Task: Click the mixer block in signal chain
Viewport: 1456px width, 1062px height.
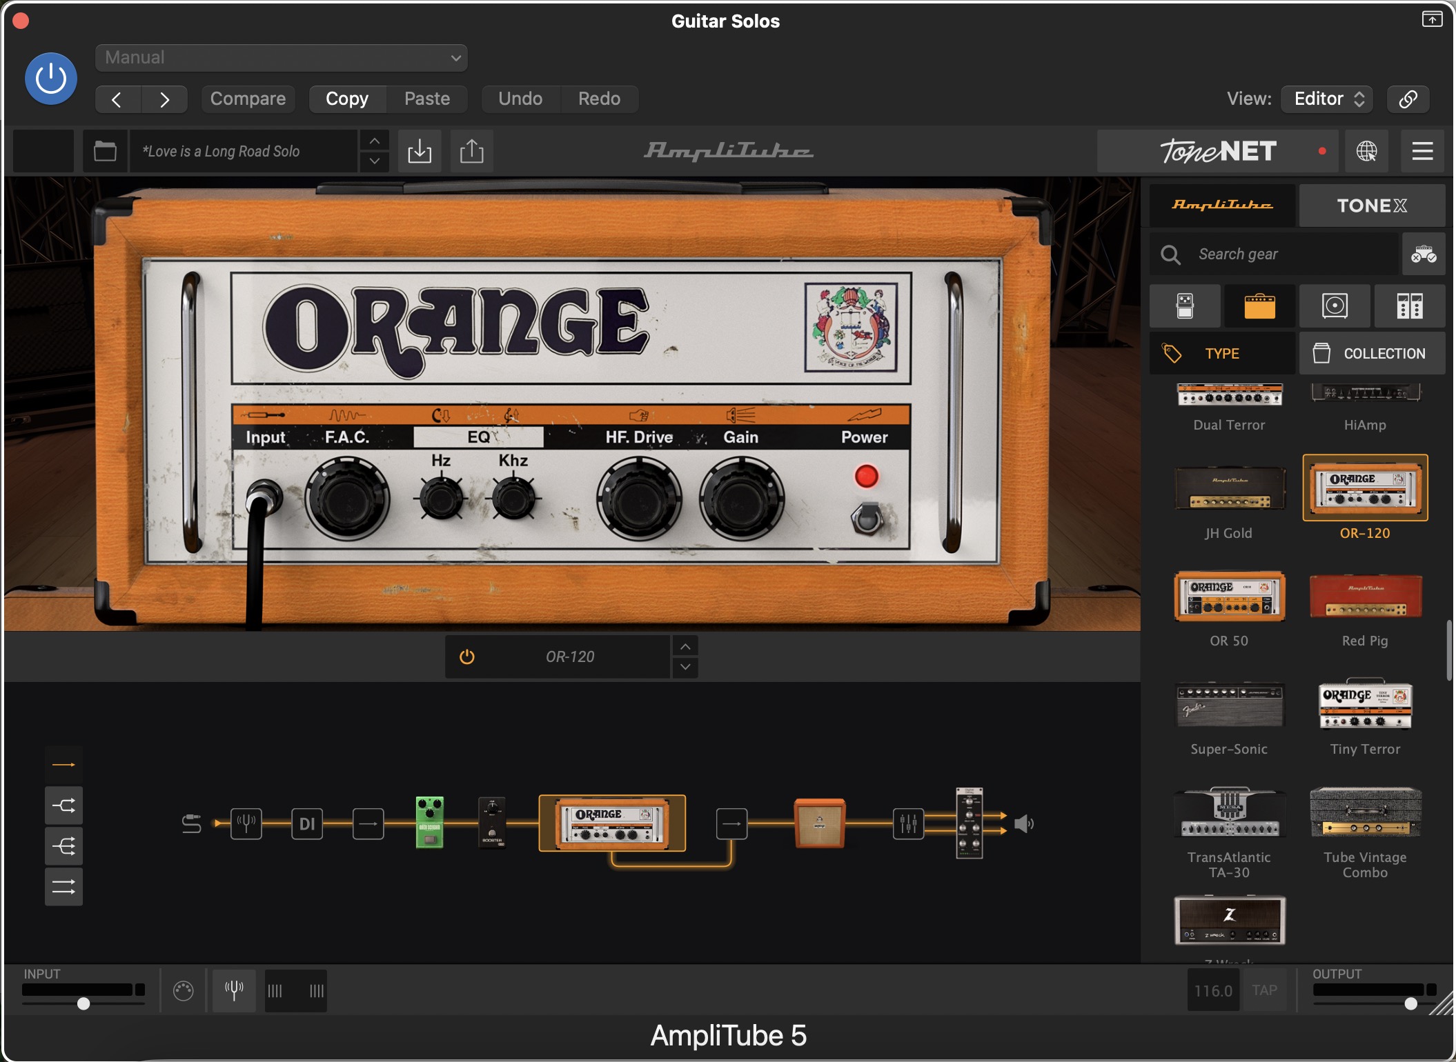Action: (x=909, y=823)
